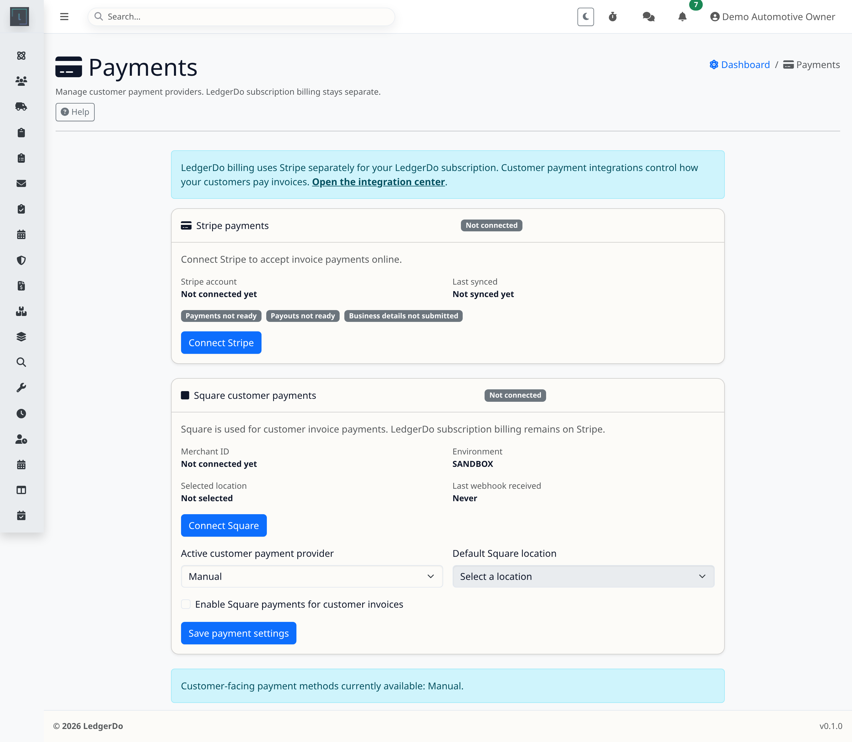Open the user clock sidebar icon
Viewport: 852px width, 742px height.
pyautogui.click(x=21, y=439)
